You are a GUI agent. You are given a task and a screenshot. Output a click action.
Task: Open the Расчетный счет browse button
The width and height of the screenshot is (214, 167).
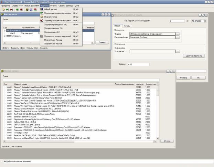178,37
